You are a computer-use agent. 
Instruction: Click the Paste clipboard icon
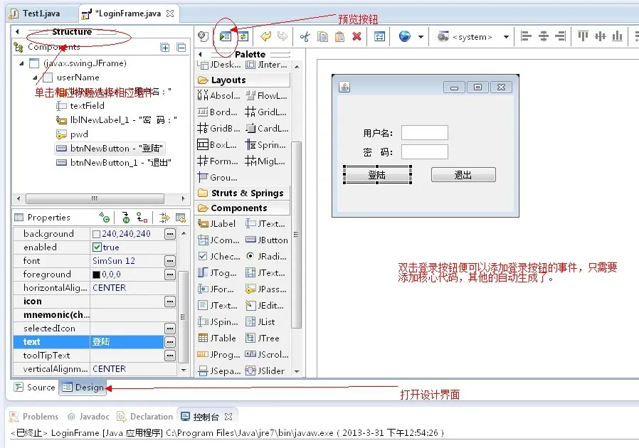coord(339,37)
